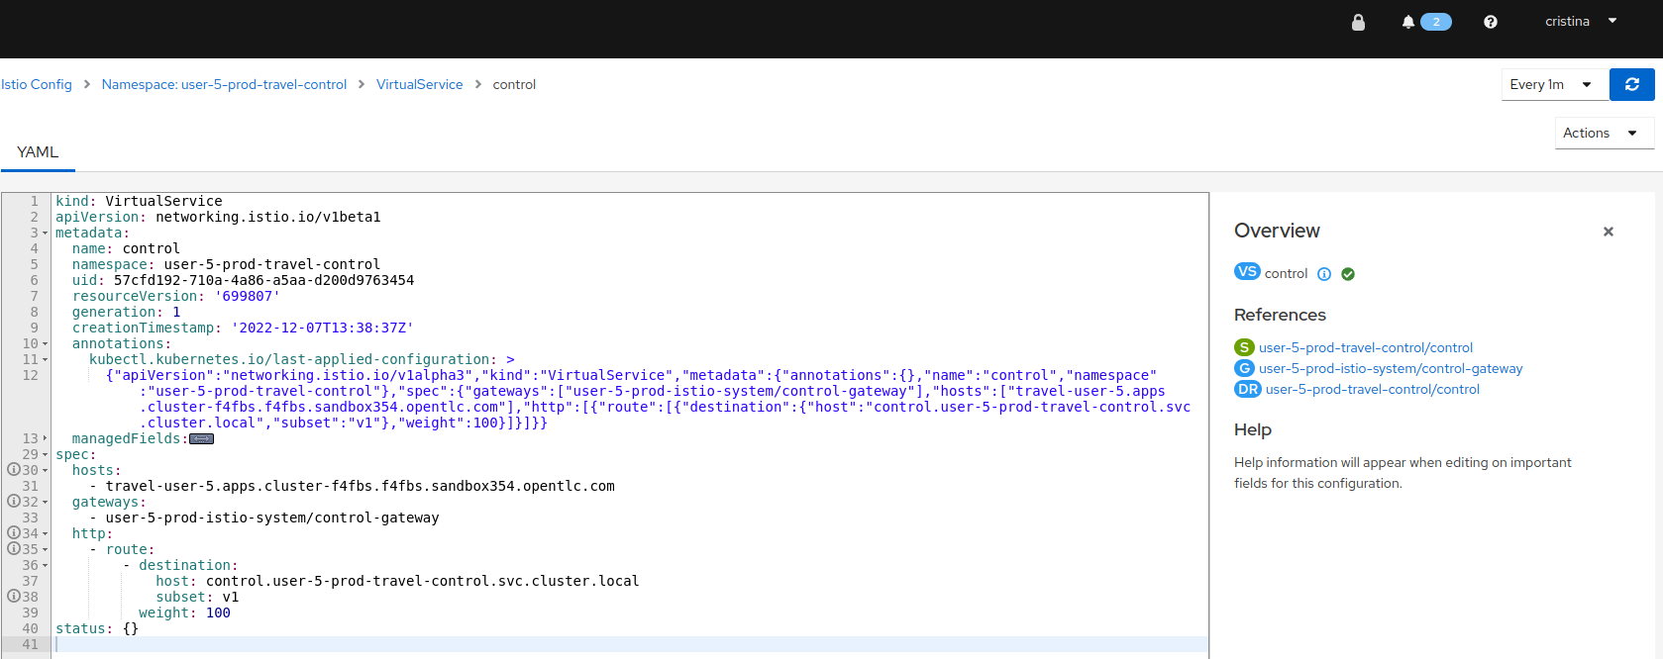Click the blue refresh button
Viewport: 1663px width, 659px height.
click(1631, 85)
